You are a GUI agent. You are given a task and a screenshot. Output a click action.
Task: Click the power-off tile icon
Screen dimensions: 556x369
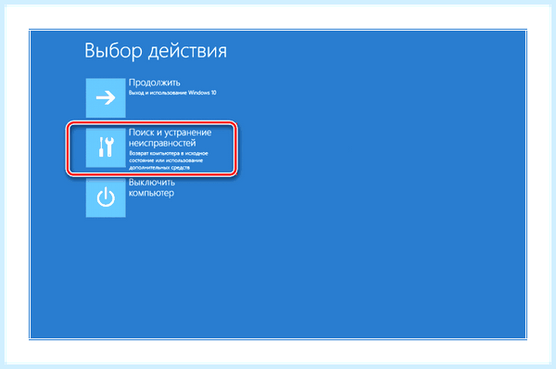[106, 197]
